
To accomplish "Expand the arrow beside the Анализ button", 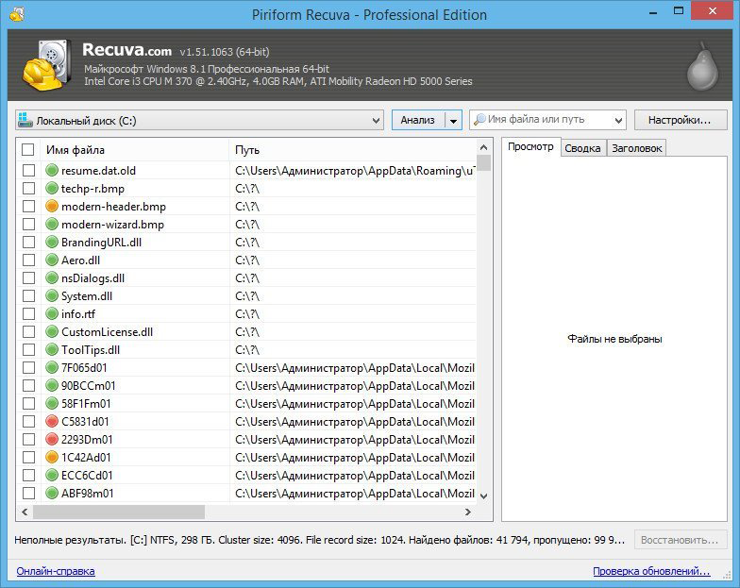I will coord(453,121).
